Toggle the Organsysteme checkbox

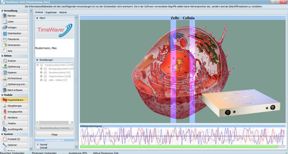(x=46, y=76)
